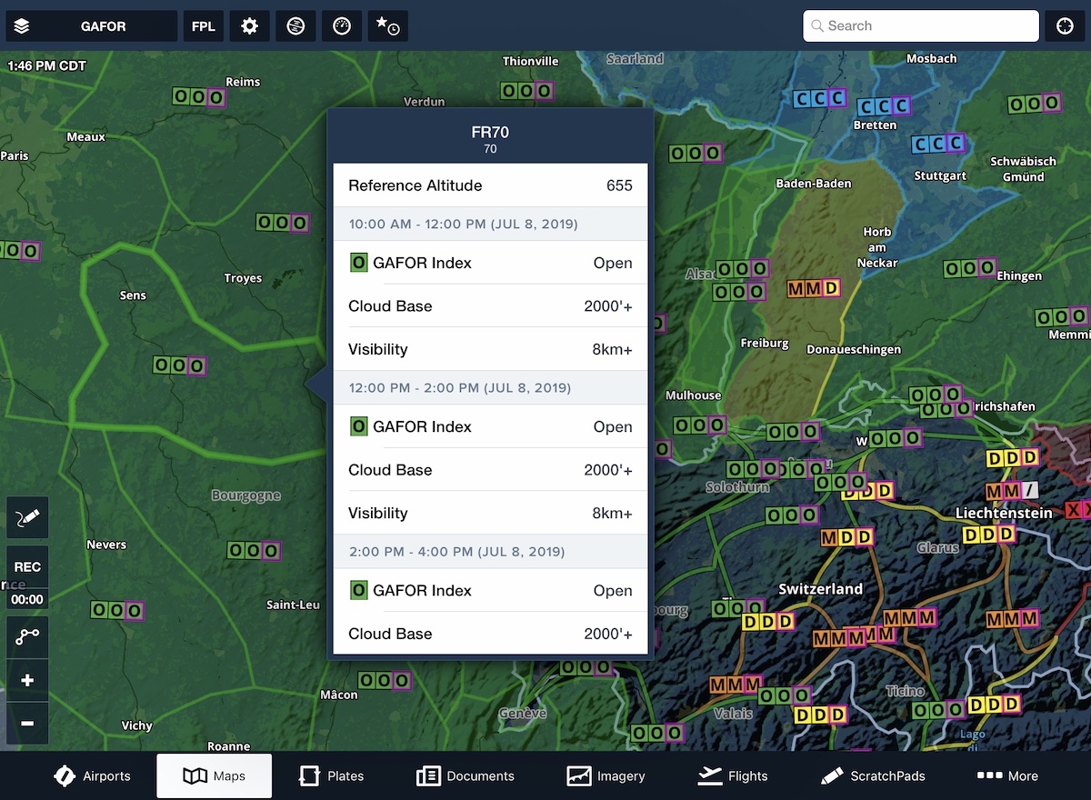Click the Search input field

pyautogui.click(x=920, y=25)
